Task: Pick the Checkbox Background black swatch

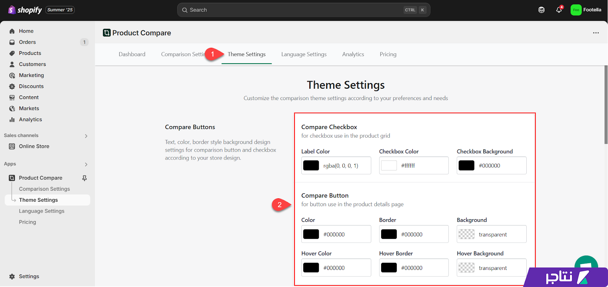Action: [467, 166]
